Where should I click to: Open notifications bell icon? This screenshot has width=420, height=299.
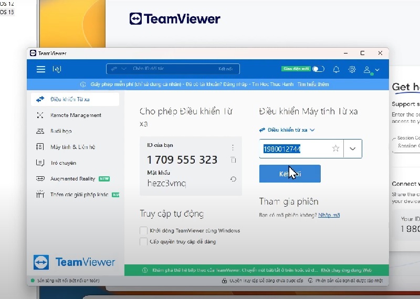pyautogui.click(x=336, y=70)
